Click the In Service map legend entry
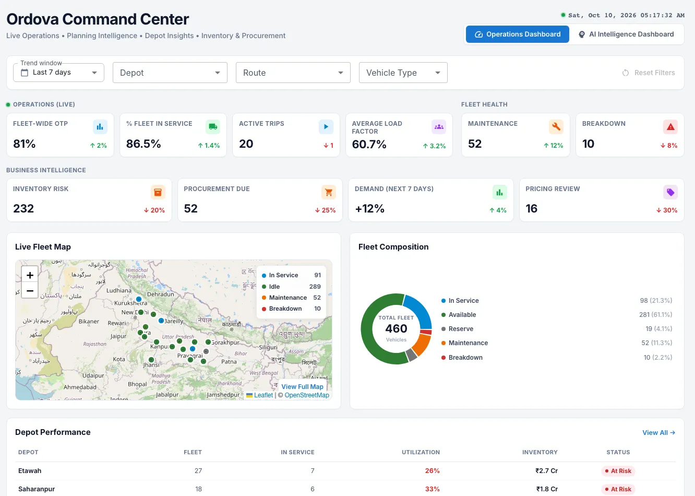This screenshot has width=695, height=496. click(x=291, y=275)
